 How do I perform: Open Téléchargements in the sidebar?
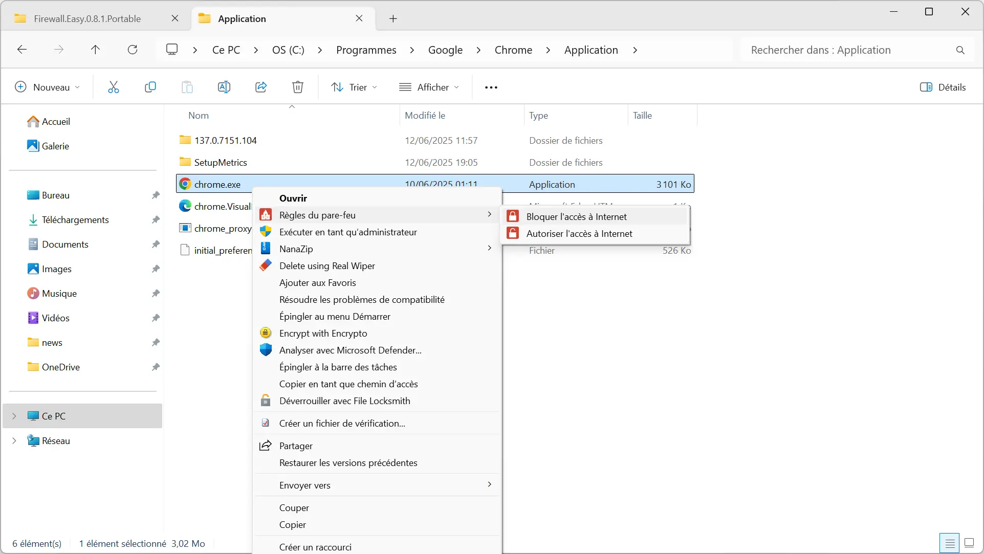pyautogui.click(x=75, y=219)
